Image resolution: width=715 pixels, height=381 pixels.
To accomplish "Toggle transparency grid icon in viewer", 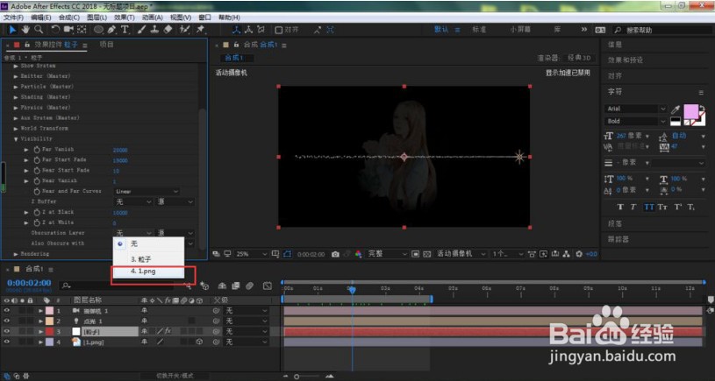I will 427,254.
